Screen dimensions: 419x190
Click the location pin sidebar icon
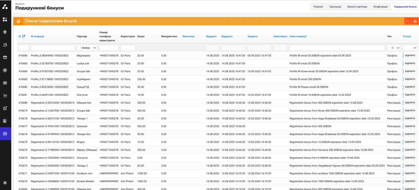pyautogui.click(x=5, y=32)
